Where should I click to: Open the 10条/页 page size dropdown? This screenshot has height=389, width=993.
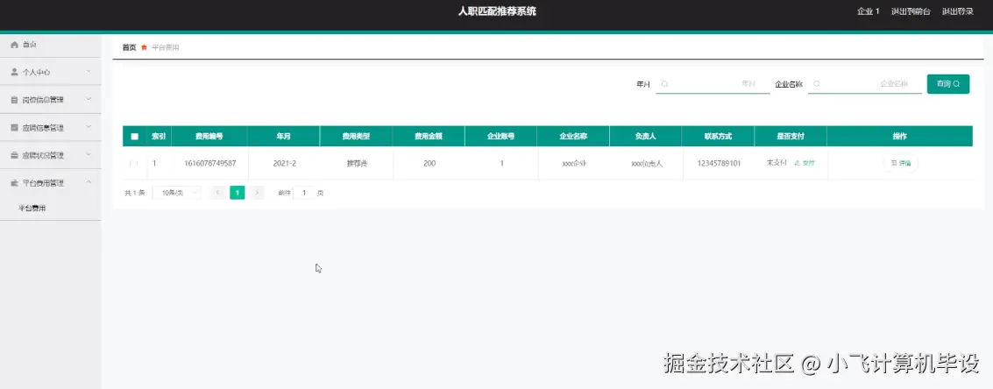[177, 193]
